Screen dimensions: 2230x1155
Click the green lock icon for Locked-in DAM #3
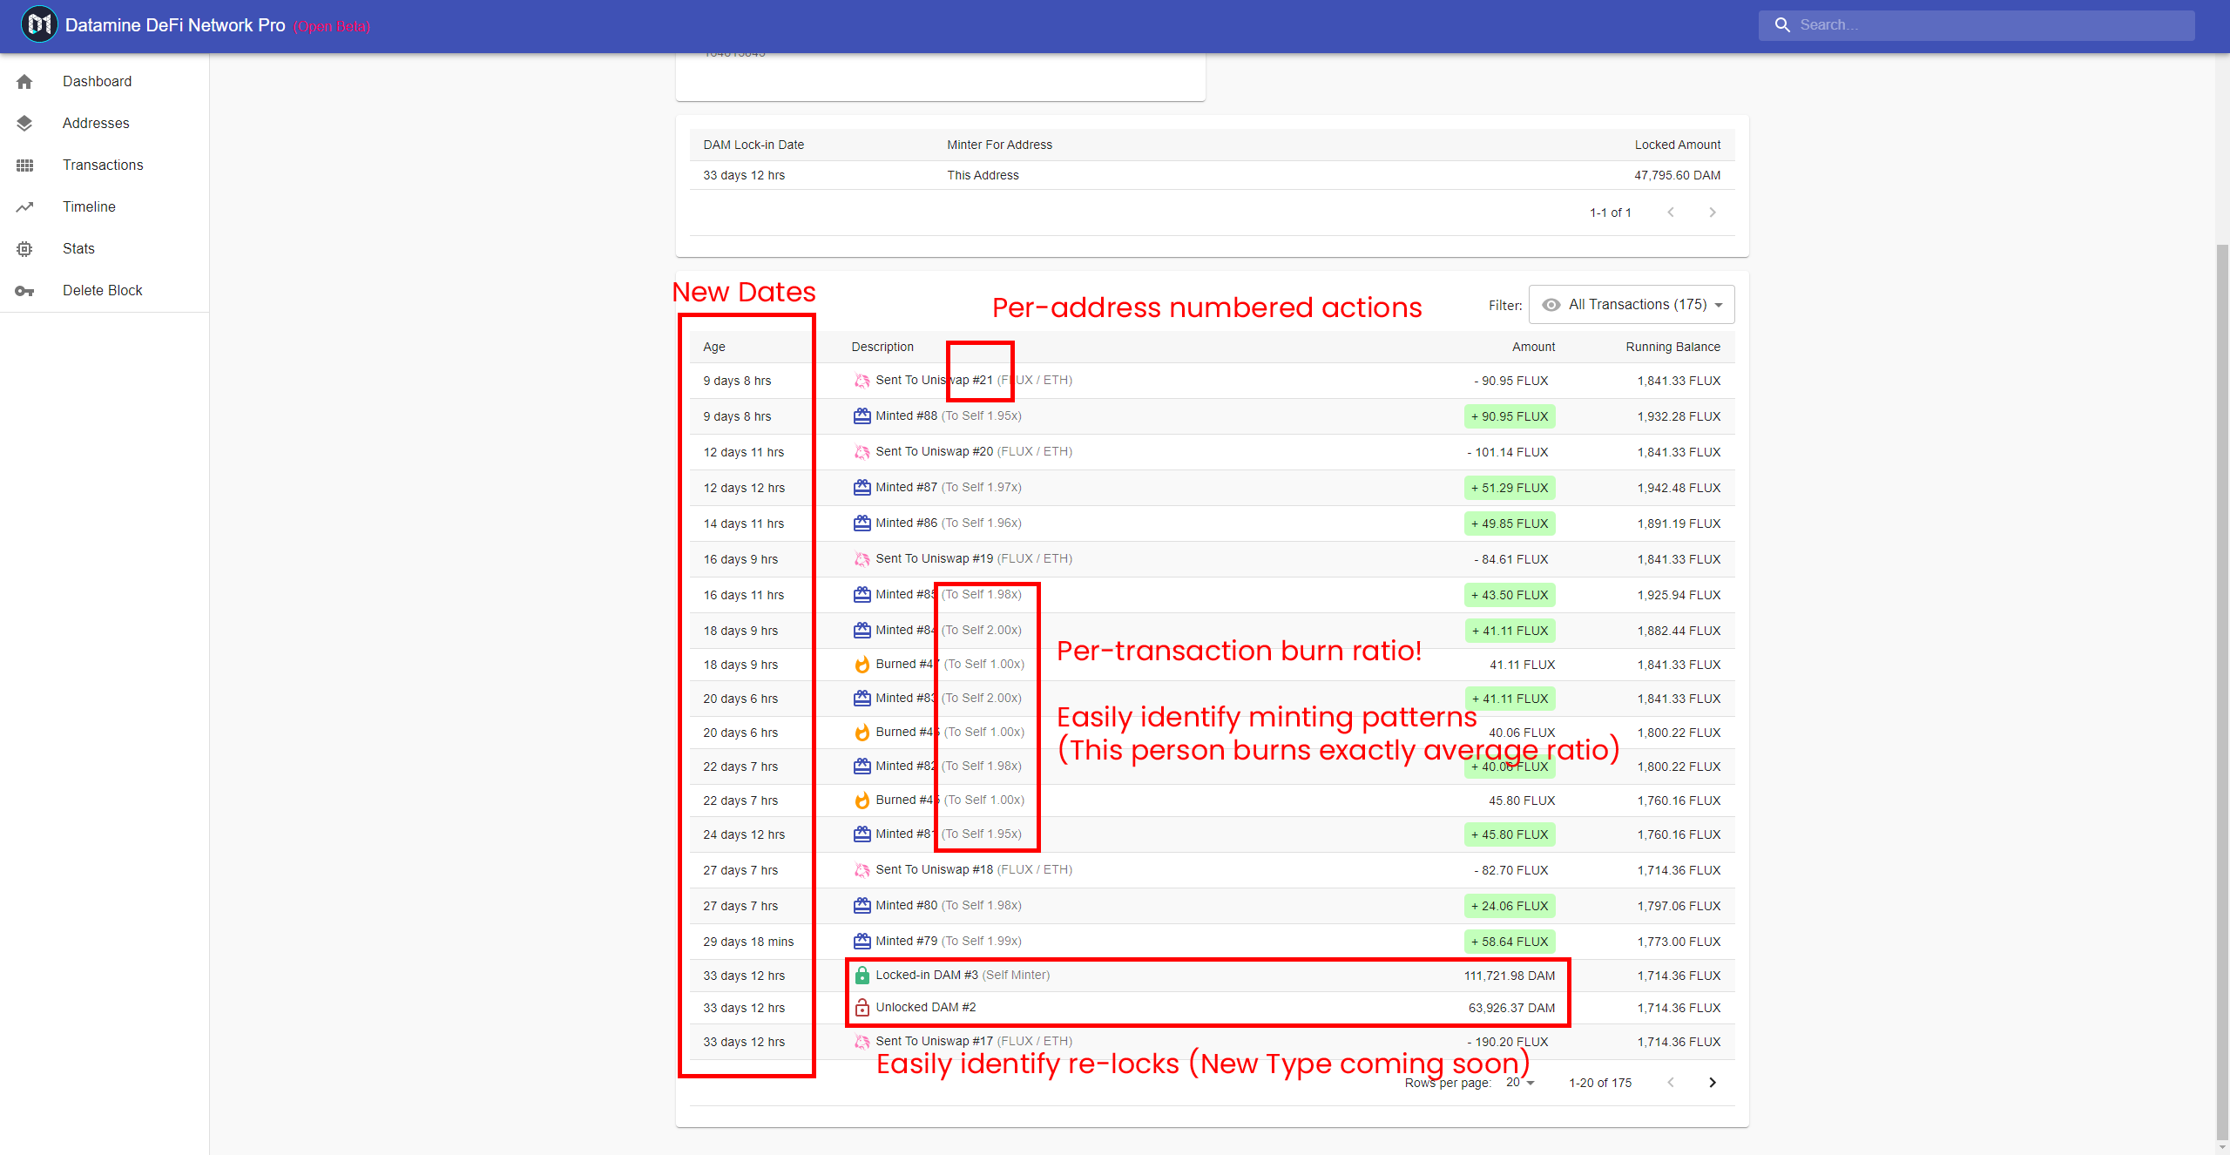coord(862,976)
